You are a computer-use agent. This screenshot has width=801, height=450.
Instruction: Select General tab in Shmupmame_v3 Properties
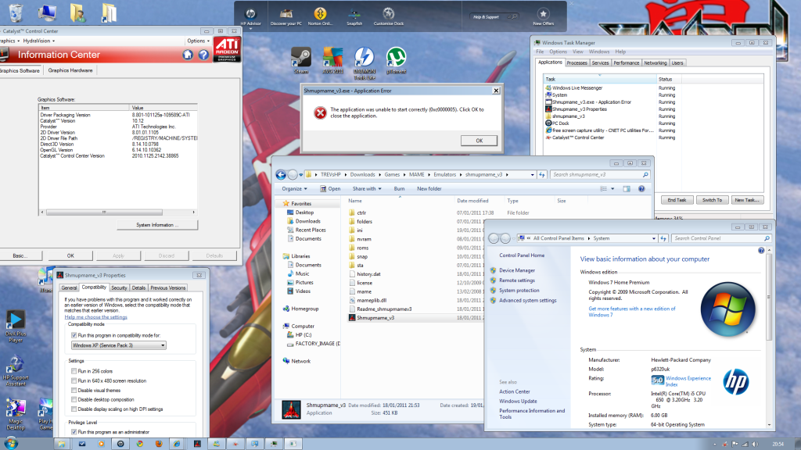69,287
